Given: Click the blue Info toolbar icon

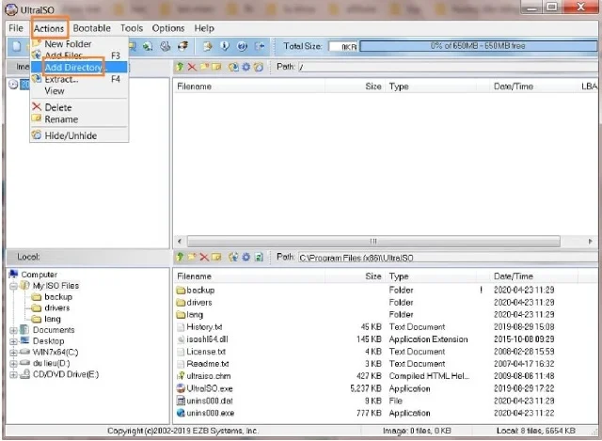Looking at the screenshot, I should point(225,46).
